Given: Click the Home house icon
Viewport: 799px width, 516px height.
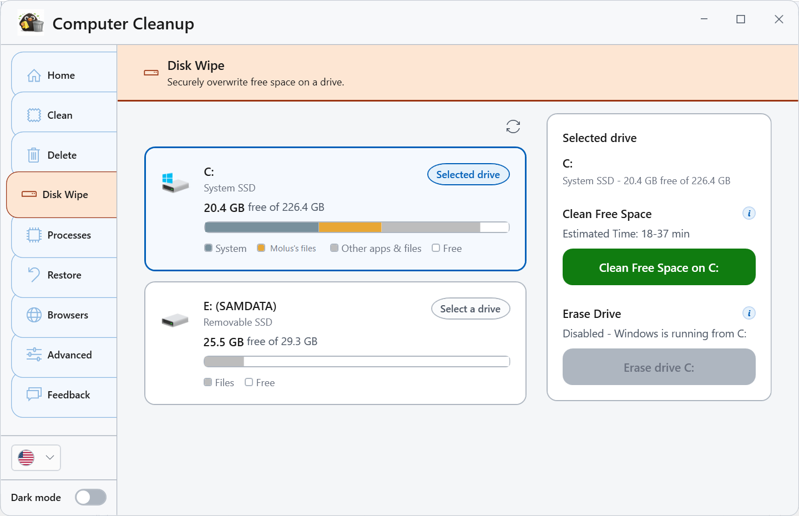Looking at the screenshot, I should point(34,75).
